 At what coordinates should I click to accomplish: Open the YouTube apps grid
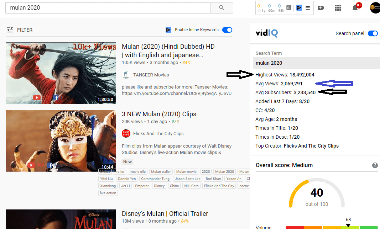(x=338, y=8)
